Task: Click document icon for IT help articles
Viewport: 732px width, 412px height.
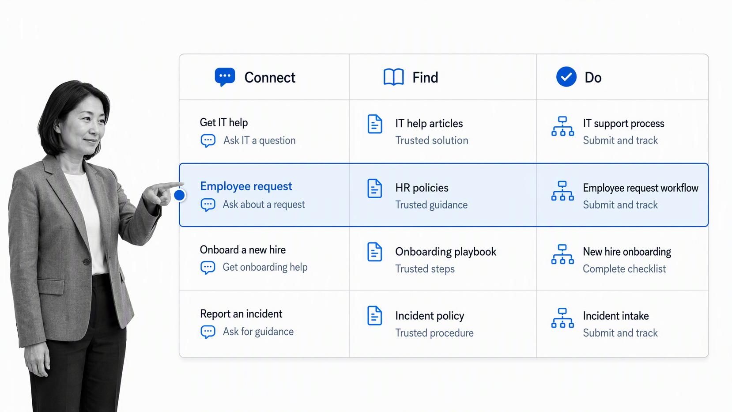Action: [x=375, y=124]
